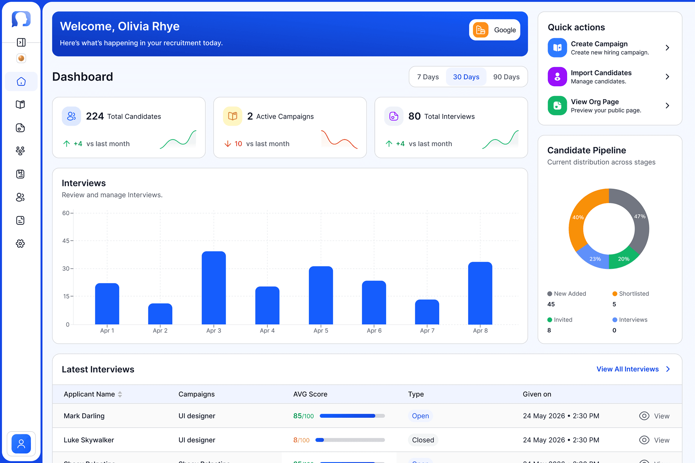Viewport: 695px width, 463px height.
Task: Click the Campaigns column header
Action: click(197, 394)
